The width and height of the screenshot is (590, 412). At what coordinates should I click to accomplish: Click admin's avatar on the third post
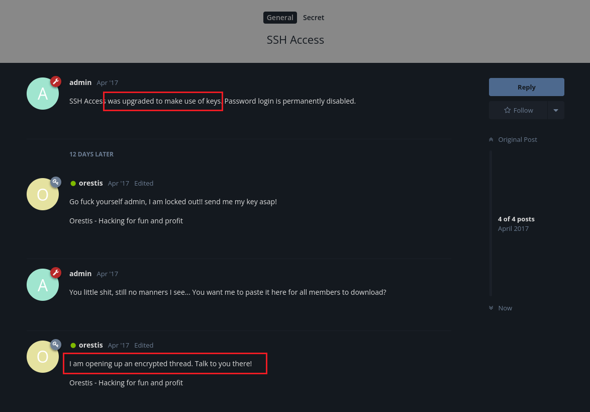[x=43, y=285]
